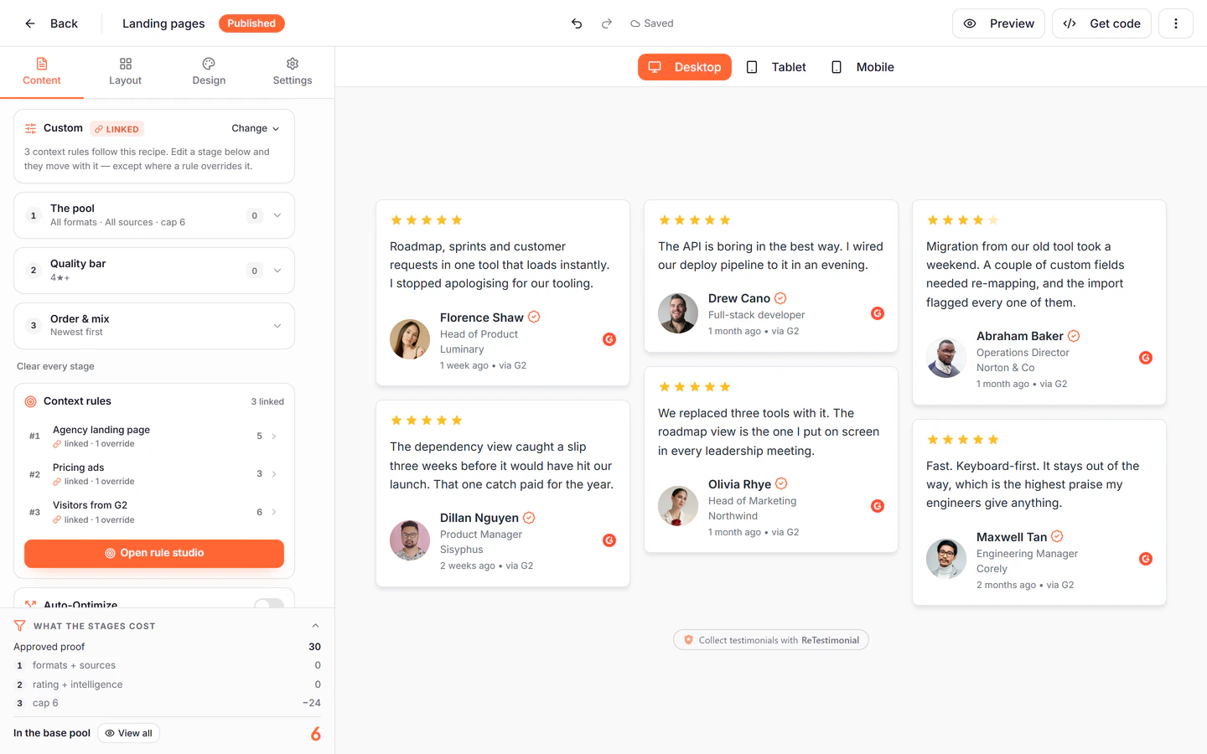Screen dimensions: 1207x754
Task: Click the four-star rating on Abraham Baker's card
Action: point(963,220)
